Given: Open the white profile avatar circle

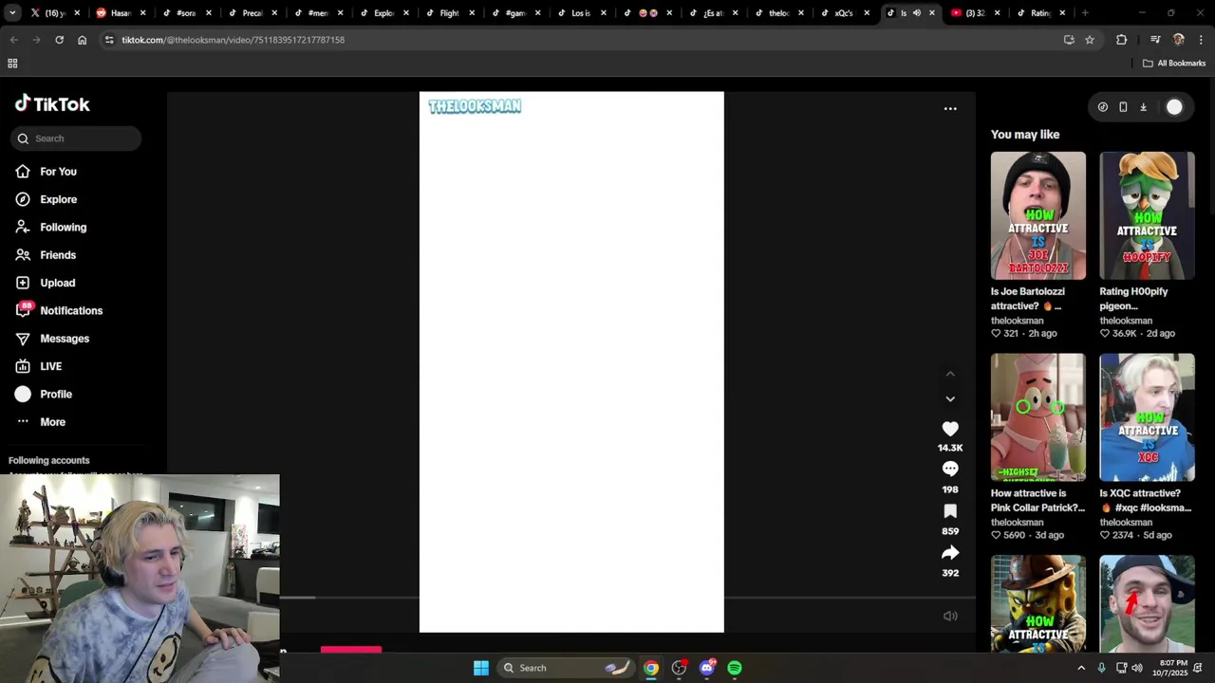Looking at the screenshot, I should click(1174, 107).
